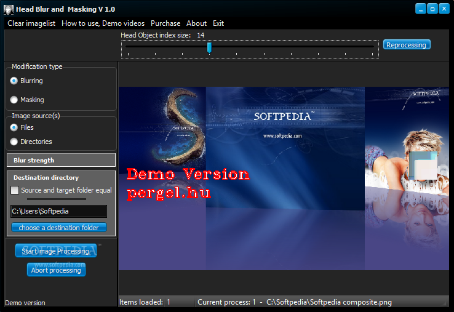Image resolution: width=454 pixels, height=312 pixels.
Task: Enable Source and target folder equal checkbox
Action: pos(15,190)
